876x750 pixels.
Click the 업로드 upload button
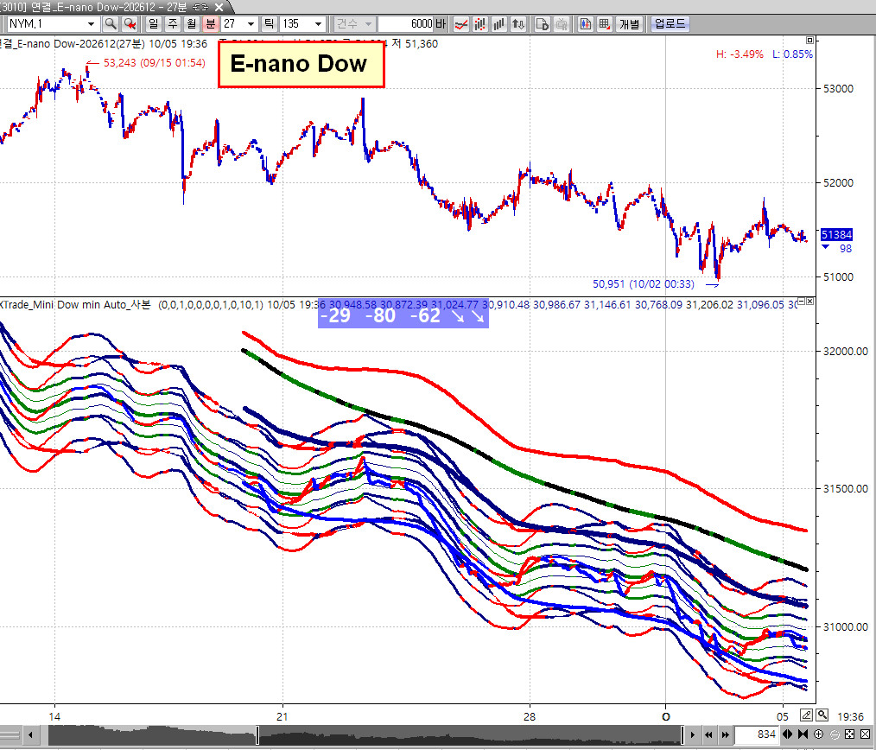(x=670, y=24)
